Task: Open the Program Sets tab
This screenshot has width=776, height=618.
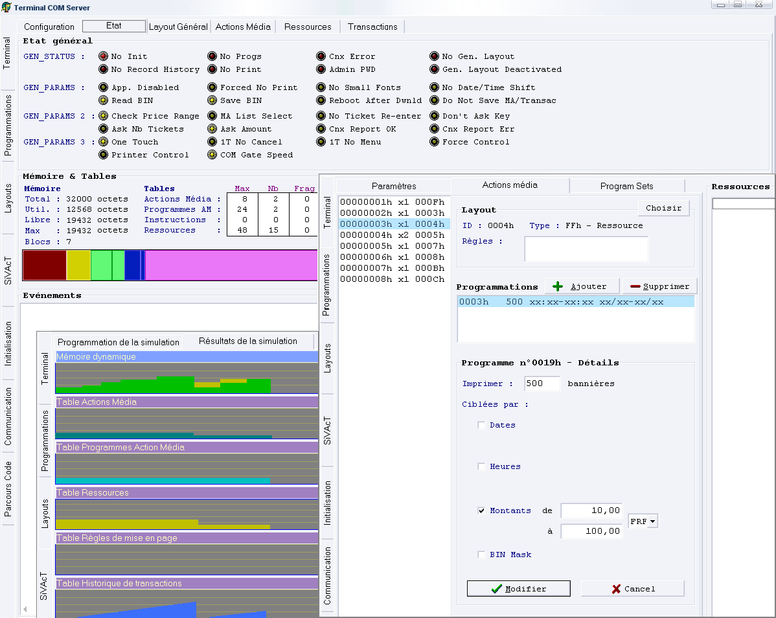Action: (x=626, y=186)
